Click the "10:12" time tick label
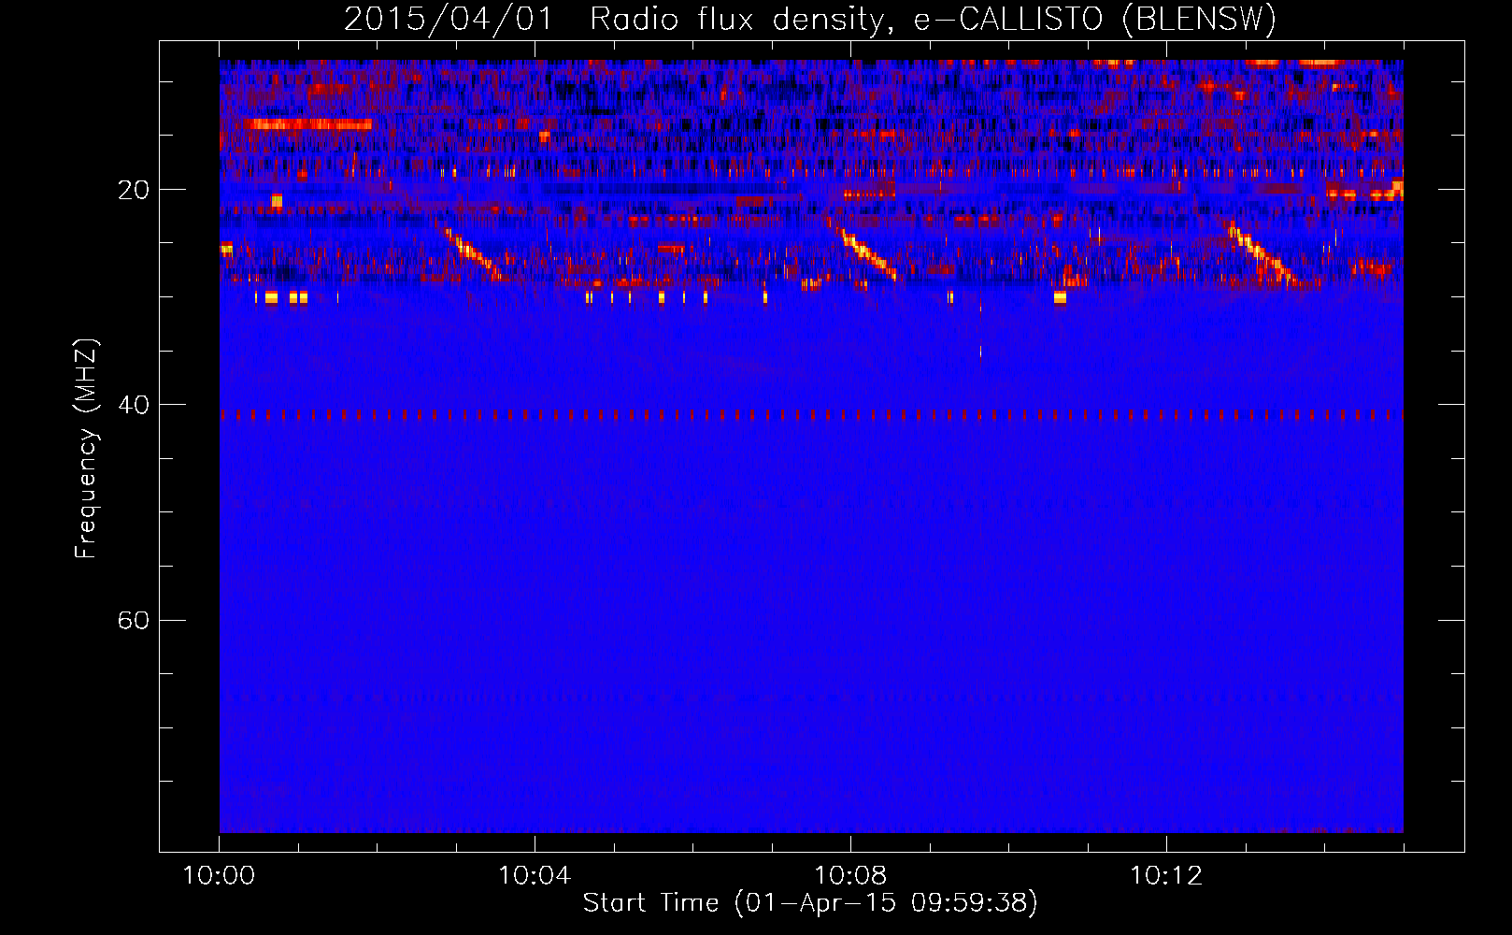This screenshot has width=1512, height=935. (1166, 876)
